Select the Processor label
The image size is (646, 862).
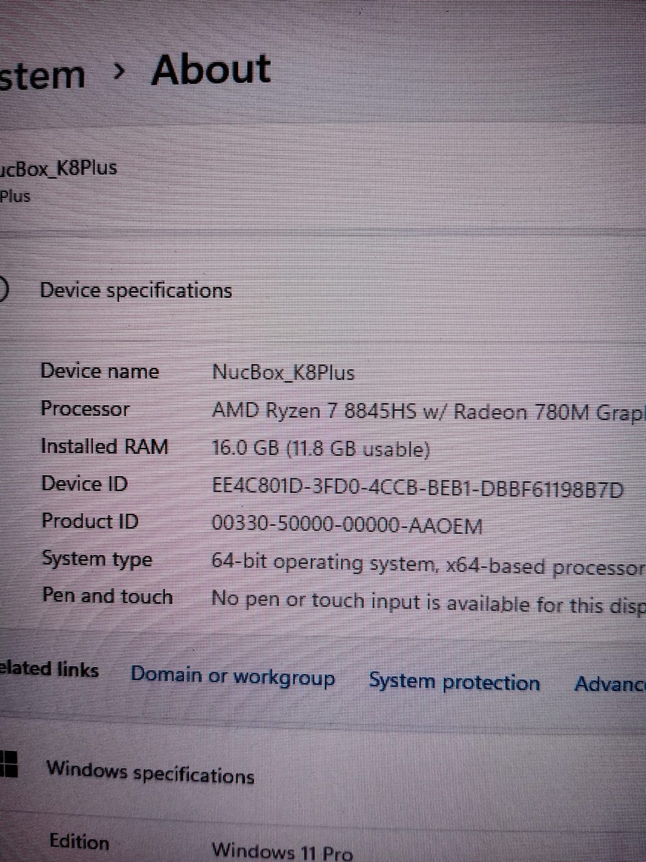(85, 409)
